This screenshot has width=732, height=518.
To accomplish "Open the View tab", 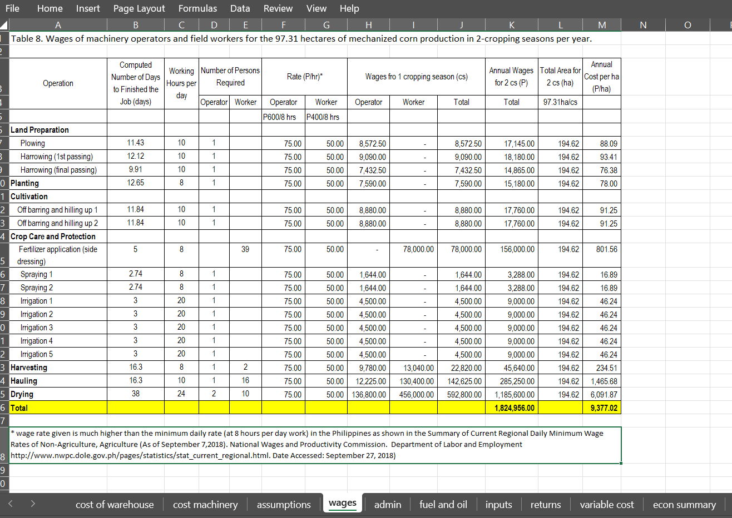I will [316, 8].
